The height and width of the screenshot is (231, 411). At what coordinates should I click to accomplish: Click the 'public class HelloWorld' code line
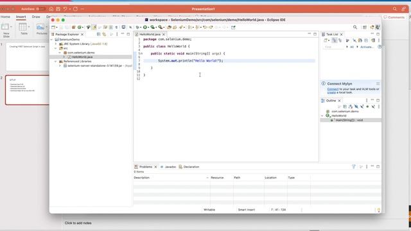(166, 46)
